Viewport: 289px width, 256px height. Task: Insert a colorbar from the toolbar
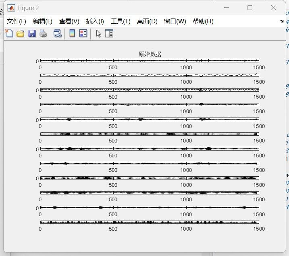(x=72, y=34)
